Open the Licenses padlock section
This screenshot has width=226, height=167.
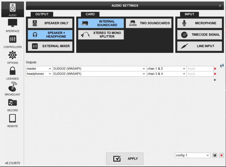[x=12, y=73]
